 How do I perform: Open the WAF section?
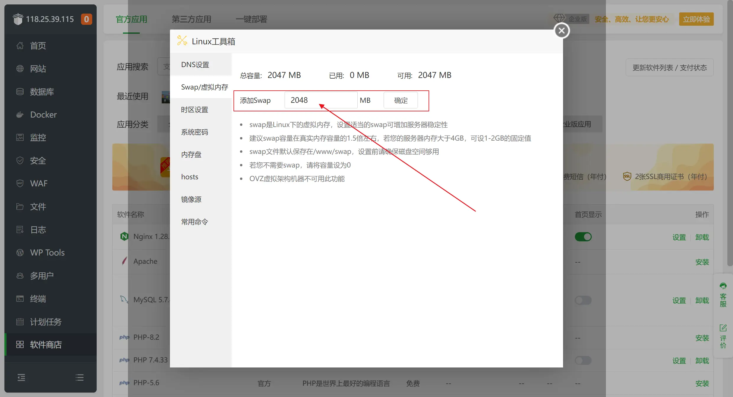(39, 183)
